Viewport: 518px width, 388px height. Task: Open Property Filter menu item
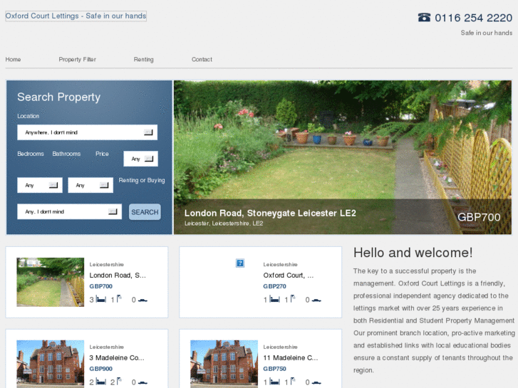point(77,59)
